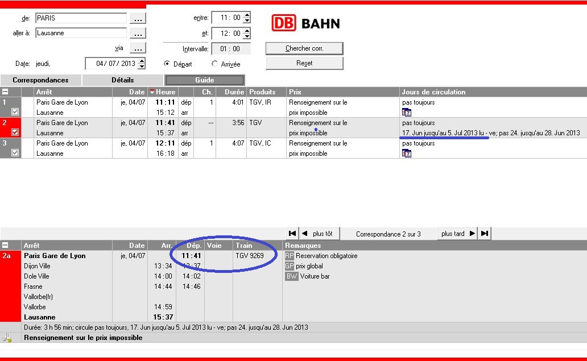Image resolution: width=587 pixels, height=361 pixels.
Task: Click the 'aller à' field containing Lausanne
Action: (81, 33)
